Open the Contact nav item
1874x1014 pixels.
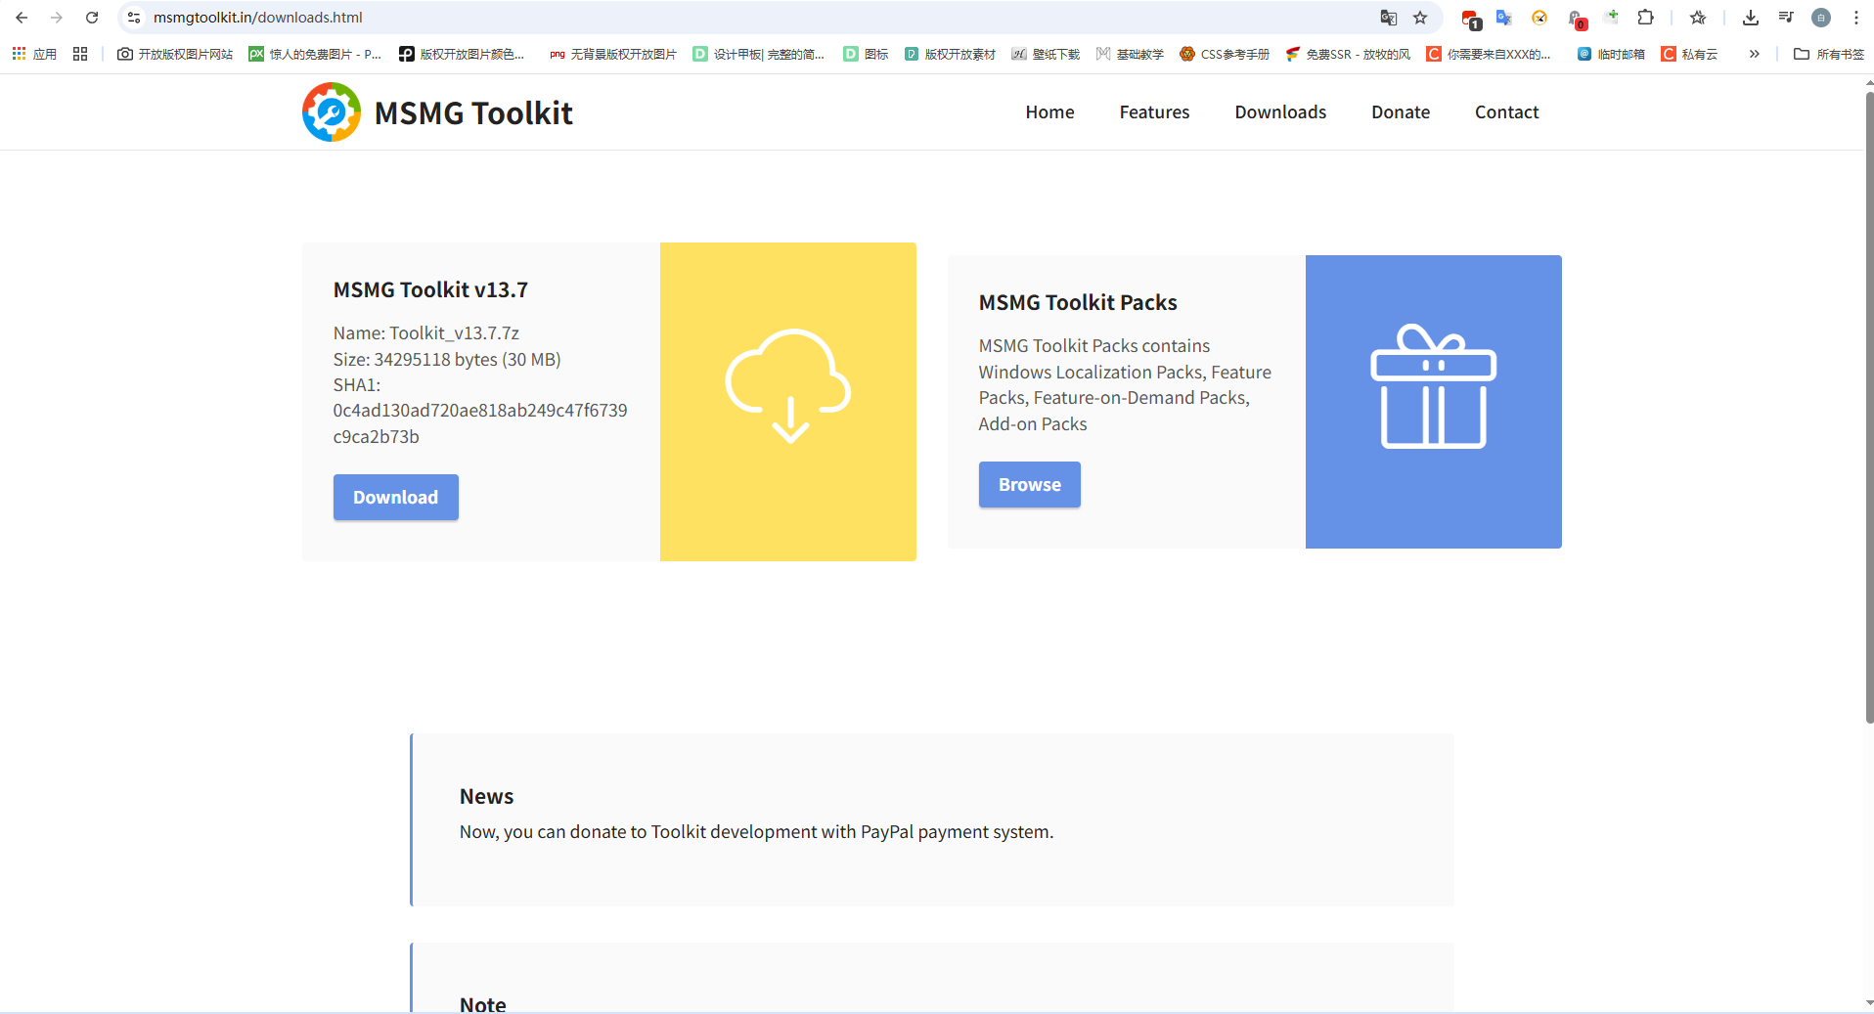[1506, 112]
